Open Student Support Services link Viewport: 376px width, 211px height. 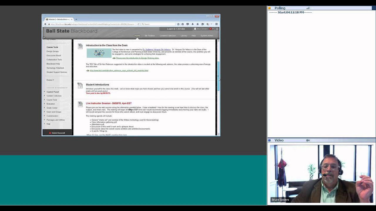point(57,72)
